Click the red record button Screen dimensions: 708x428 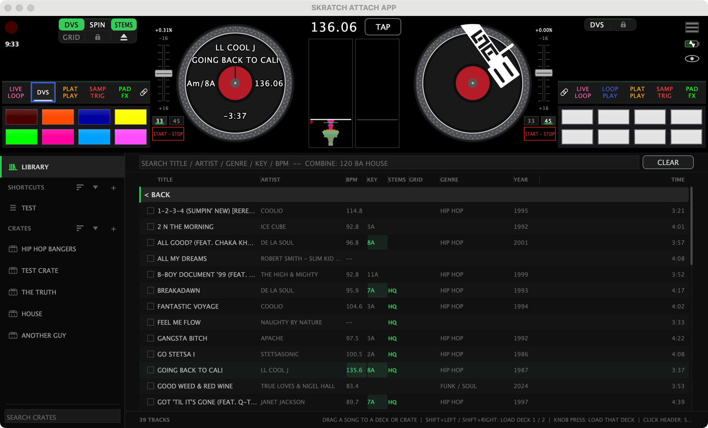(x=12, y=27)
